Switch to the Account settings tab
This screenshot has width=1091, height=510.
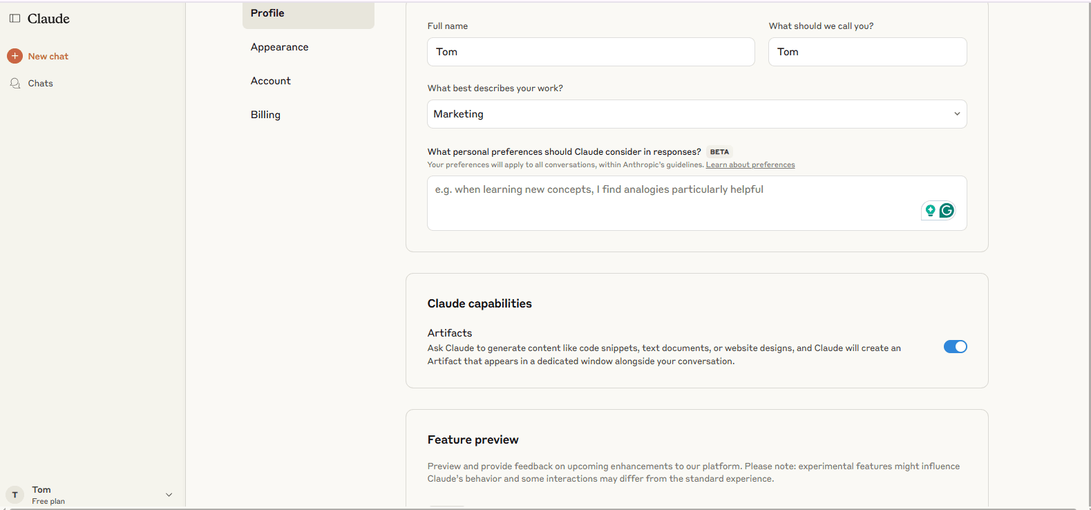[x=271, y=81]
